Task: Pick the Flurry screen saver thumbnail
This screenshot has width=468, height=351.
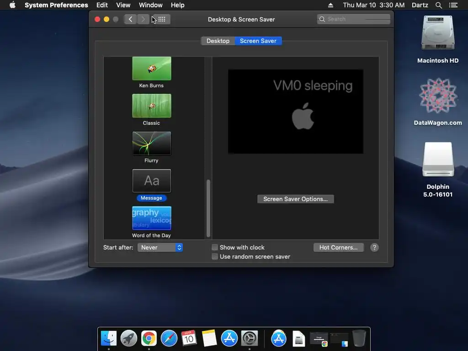Action: pos(152,143)
